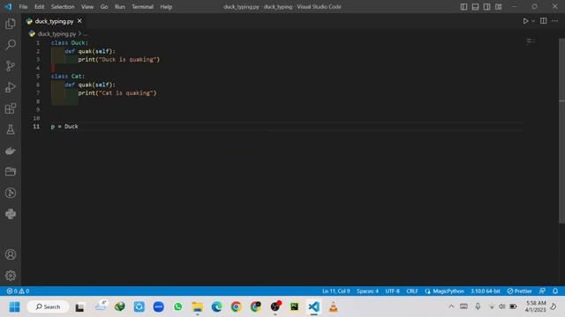Image resolution: width=565 pixels, height=317 pixels.
Task: Click duck_typing.py in the breadcrumb
Action: click(x=56, y=33)
